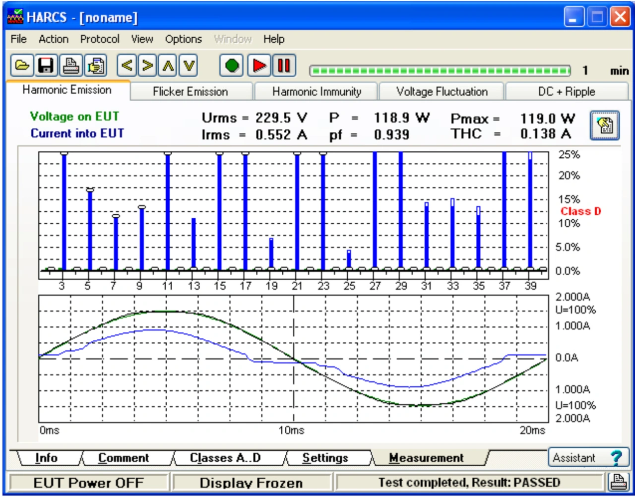The image size is (635, 497).
Task: Select the Voltage Fluctuation tab
Action: [x=442, y=92]
